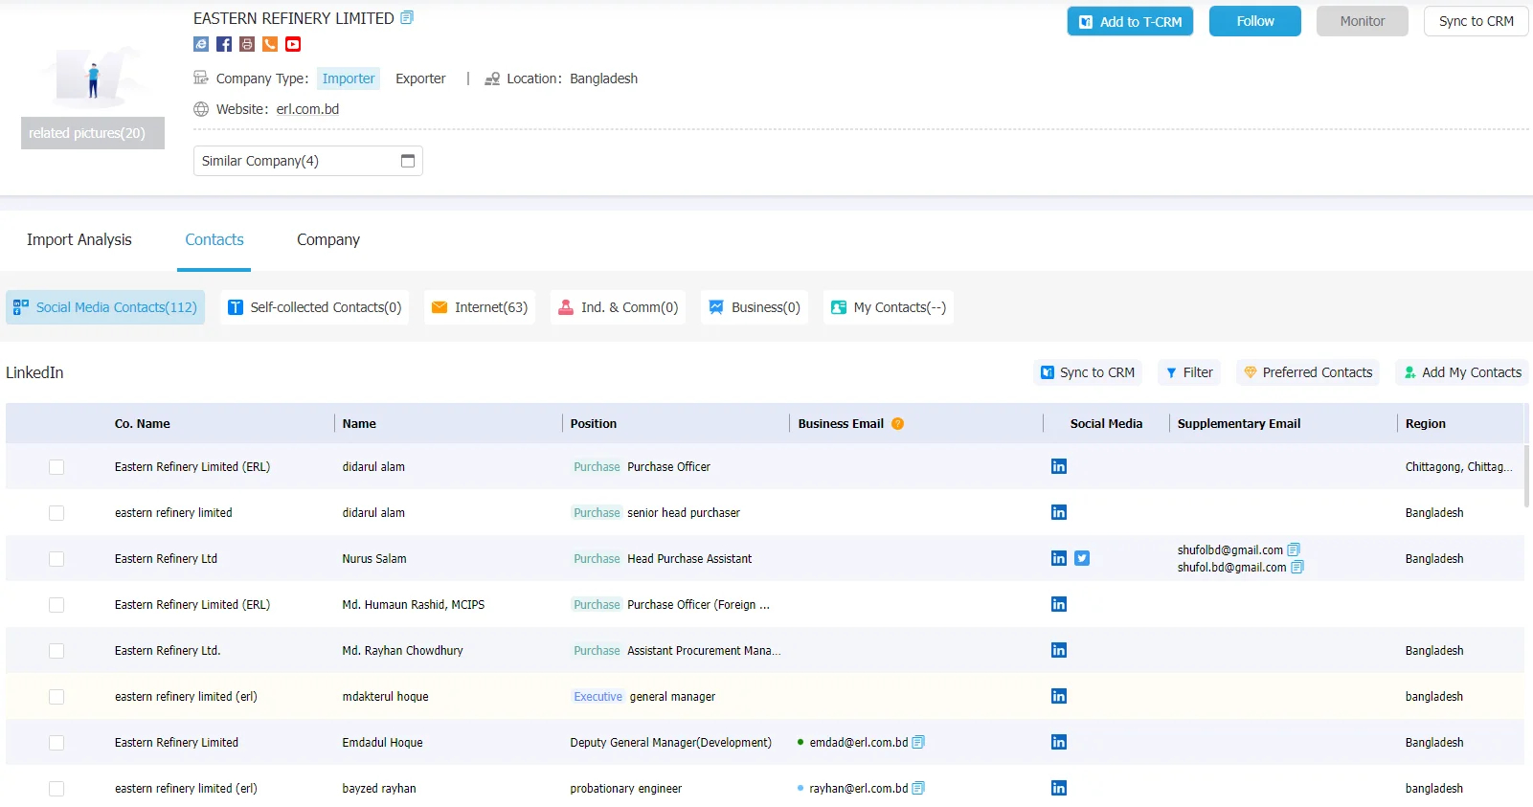Screen dimensions: 1533x807
Task: Click the YouTube icon under company name
Action: tap(293, 44)
